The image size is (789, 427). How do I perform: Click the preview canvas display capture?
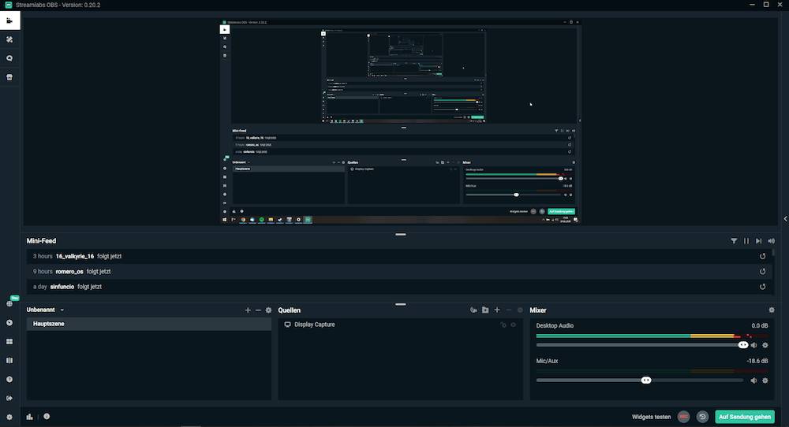click(x=401, y=121)
